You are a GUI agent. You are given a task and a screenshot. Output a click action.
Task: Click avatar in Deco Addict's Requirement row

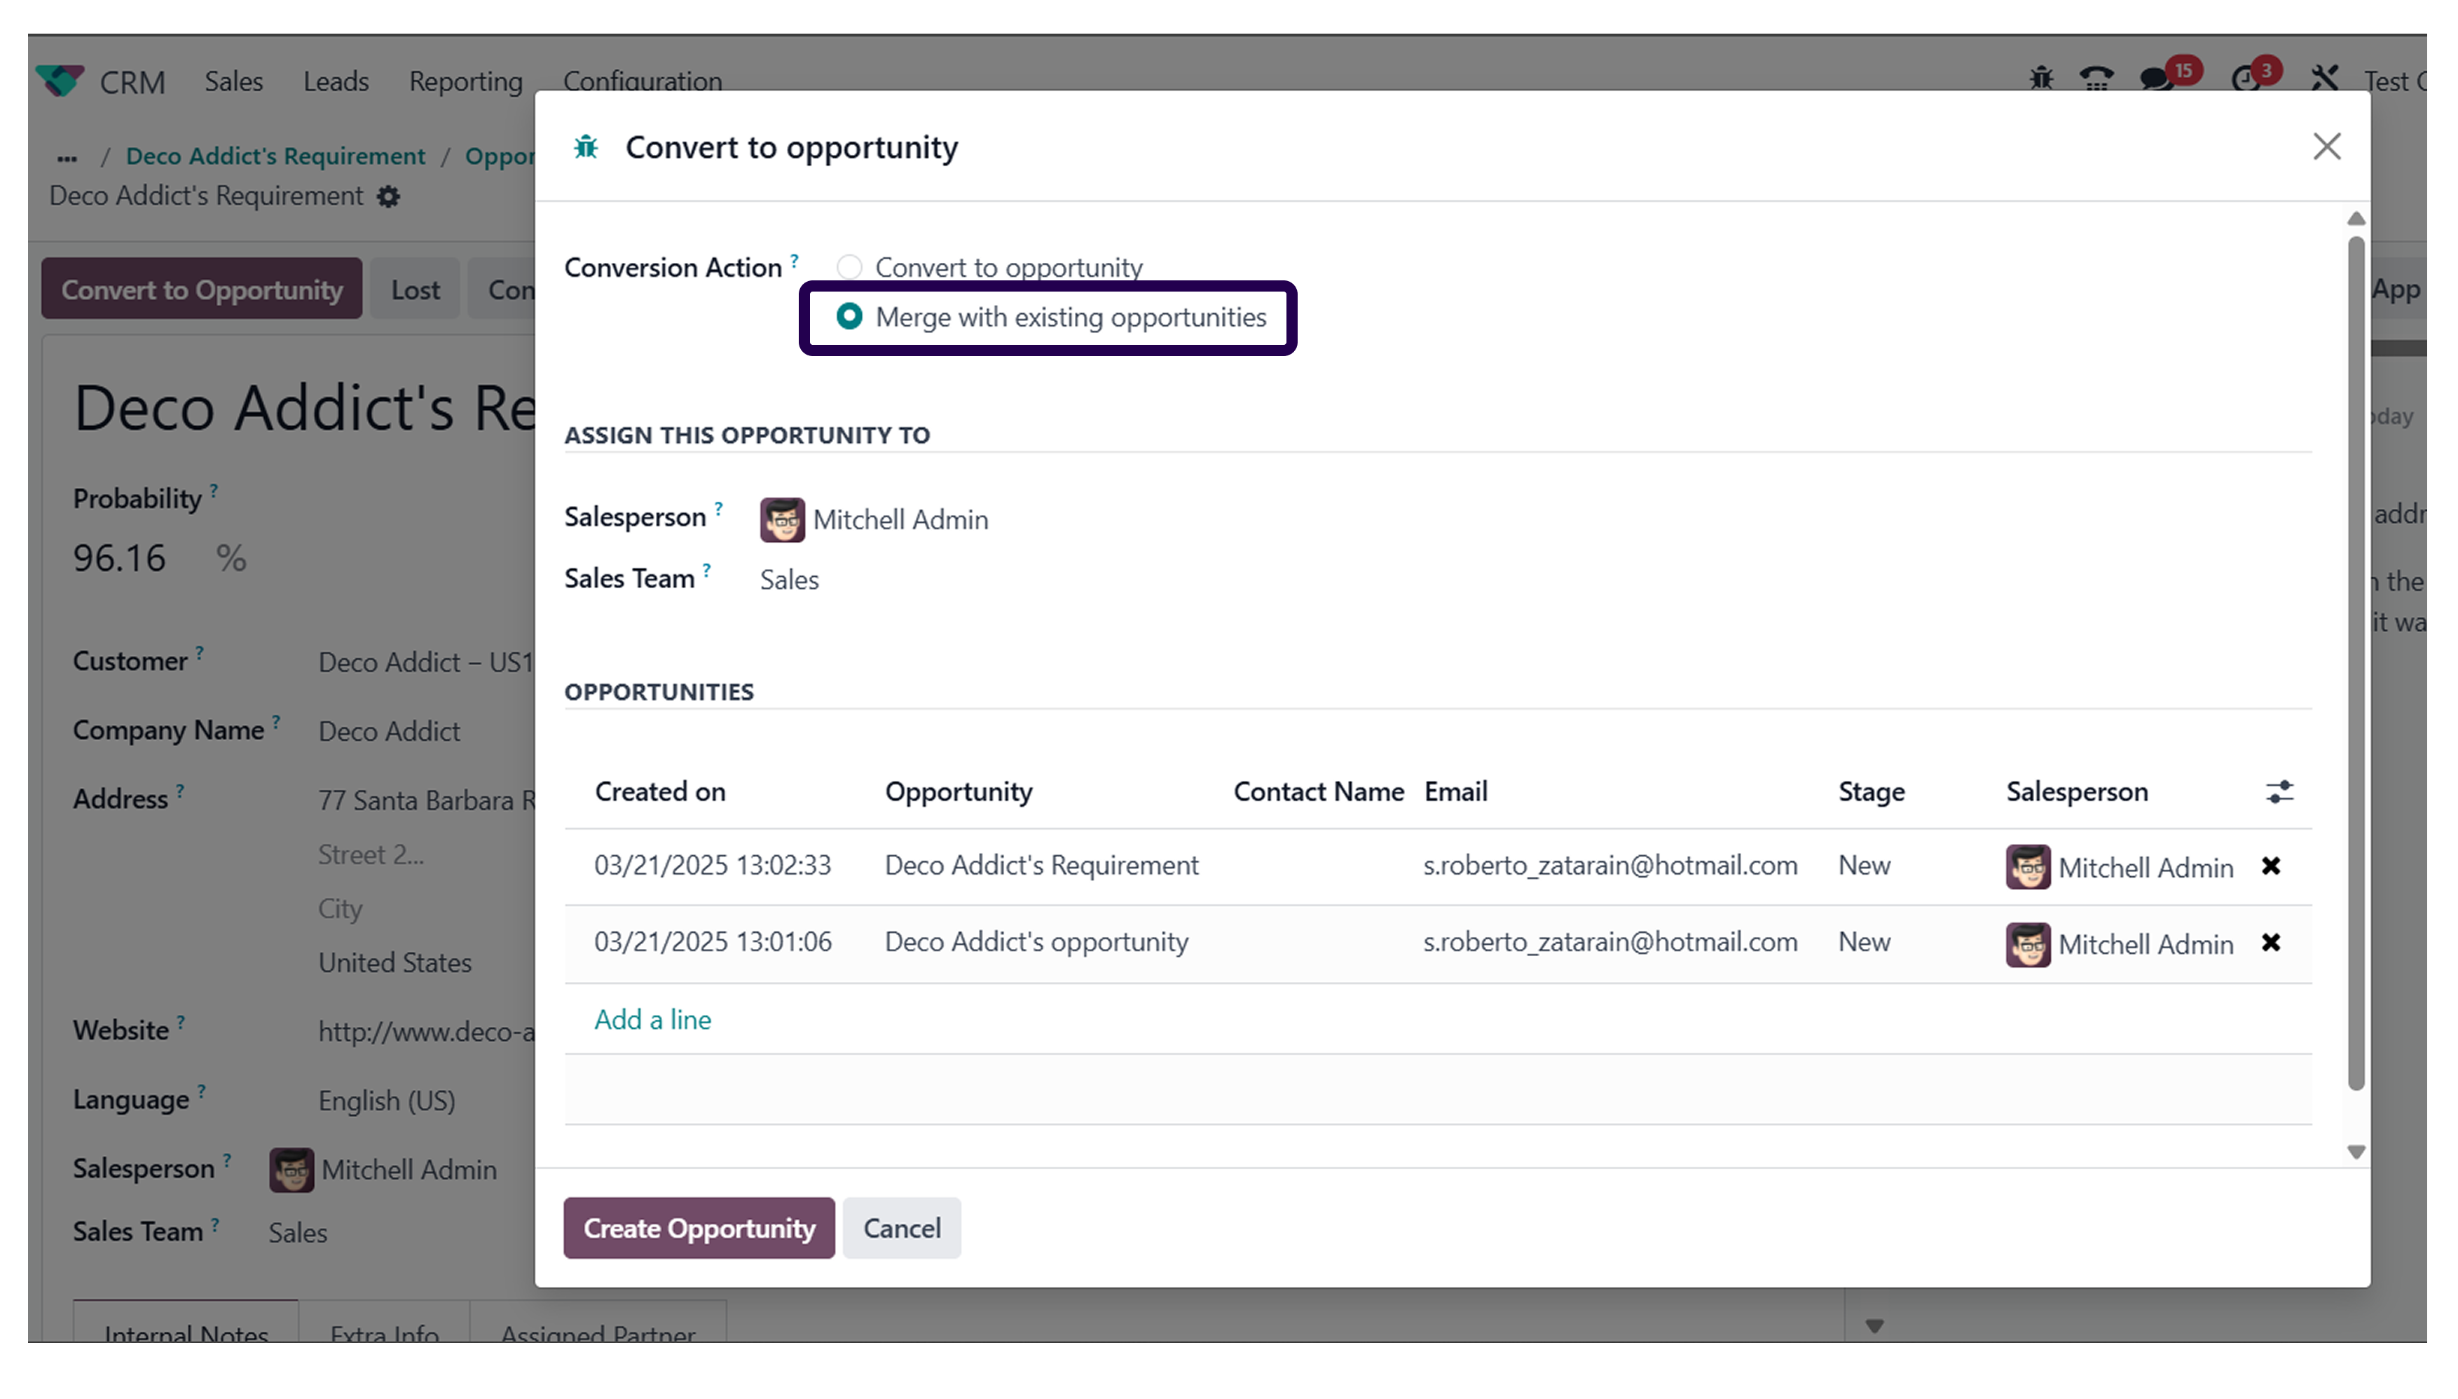coord(2028,868)
